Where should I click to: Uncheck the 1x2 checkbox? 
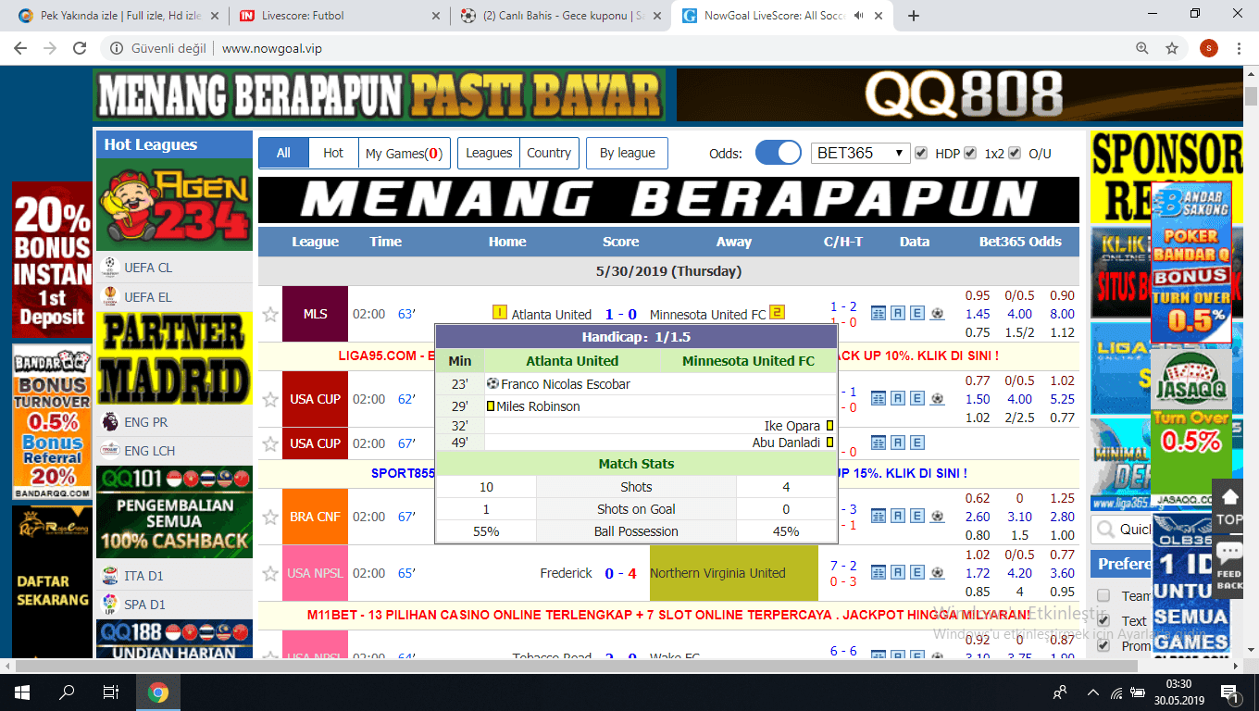[970, 153]
